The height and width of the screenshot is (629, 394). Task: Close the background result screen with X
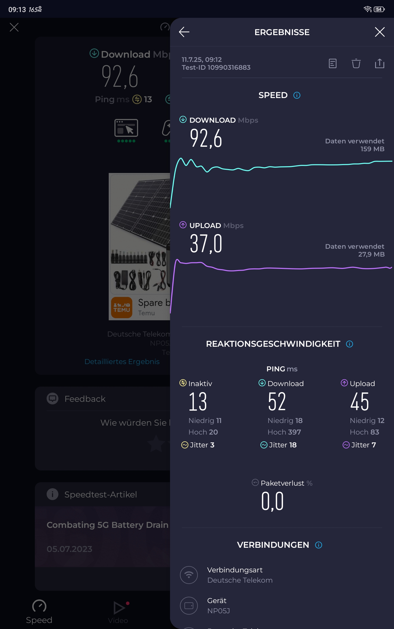coord(14,27)
